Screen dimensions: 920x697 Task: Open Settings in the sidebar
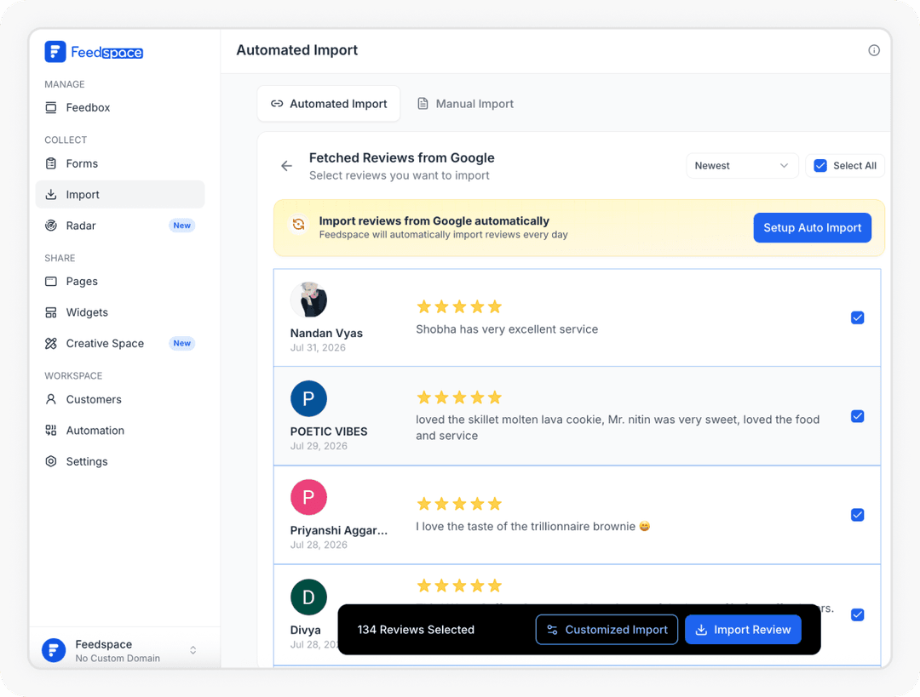(x=120, y=461)
